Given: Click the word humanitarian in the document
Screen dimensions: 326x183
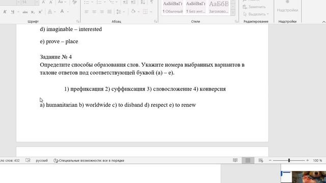Looking at the screenshot, I should click(x=62, y=105).
